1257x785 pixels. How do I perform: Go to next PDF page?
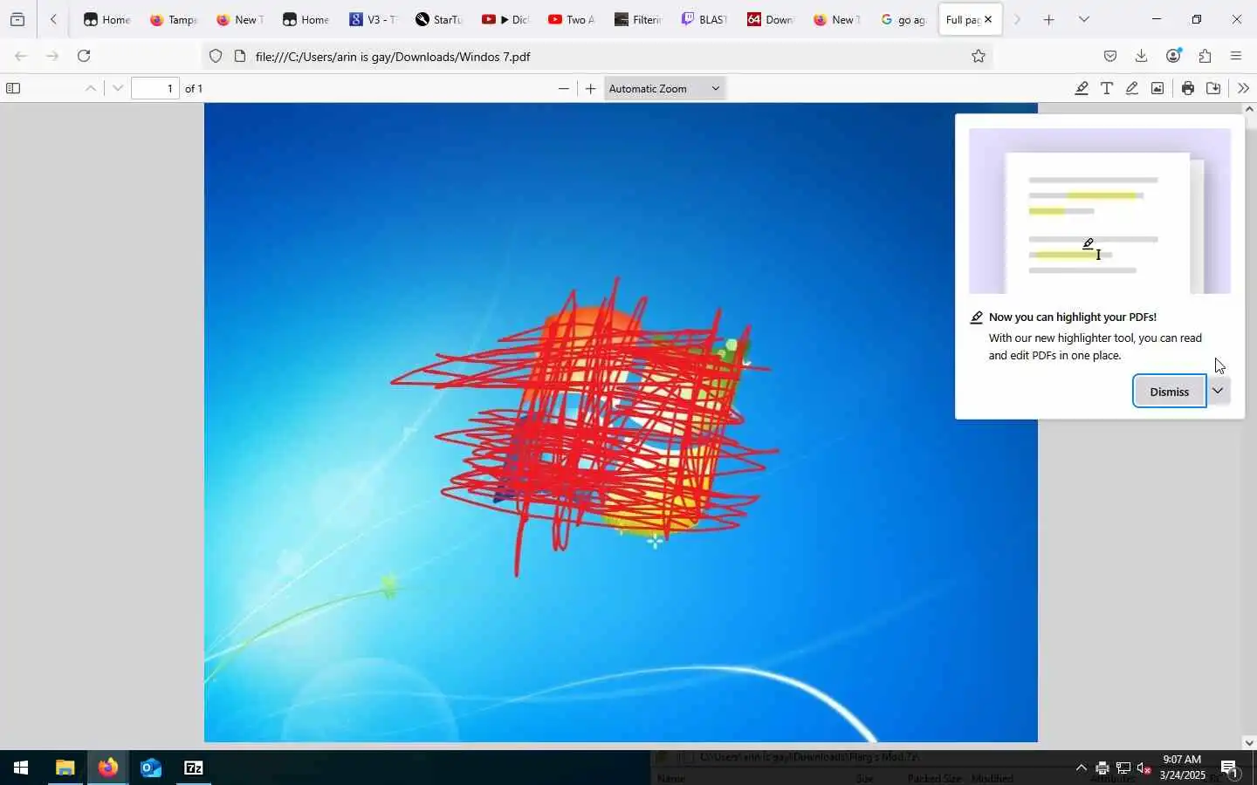pos(118,88)
